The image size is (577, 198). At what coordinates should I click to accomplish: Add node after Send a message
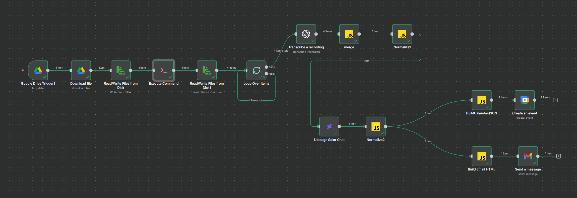click(558, 156)
